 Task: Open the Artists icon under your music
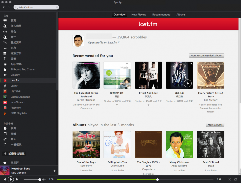click(5, 139)
